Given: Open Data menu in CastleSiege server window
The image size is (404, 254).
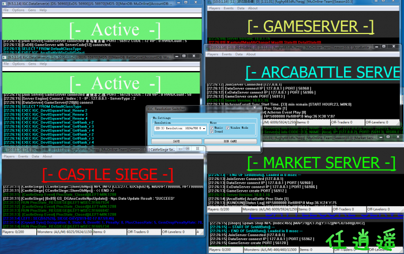Looking at the screenshot, I should [35, 156].
